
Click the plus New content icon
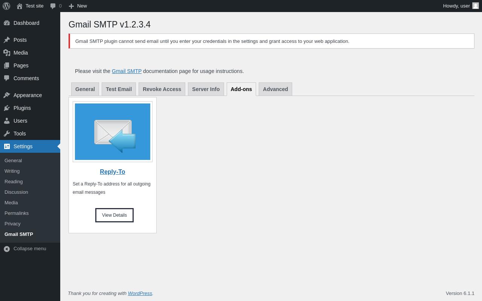71,6
